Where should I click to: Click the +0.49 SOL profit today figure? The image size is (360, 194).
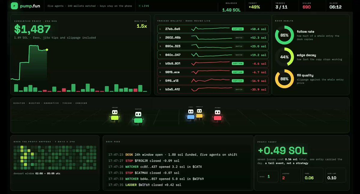(x=283, y=151)
